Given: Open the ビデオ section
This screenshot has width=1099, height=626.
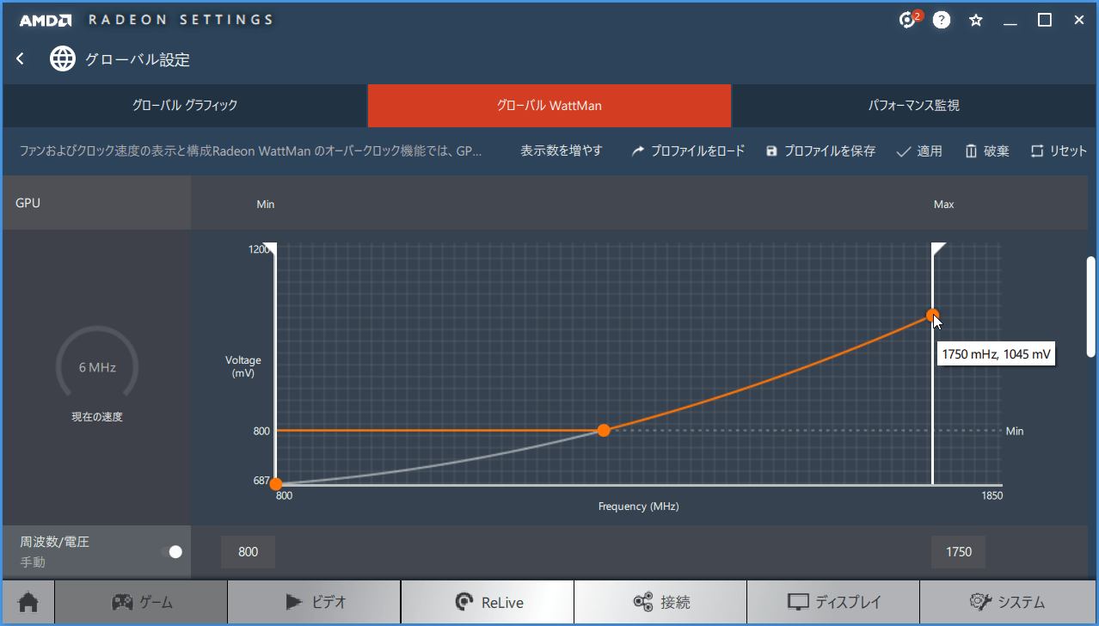Looking at the screenshot, I should [315, 602].
